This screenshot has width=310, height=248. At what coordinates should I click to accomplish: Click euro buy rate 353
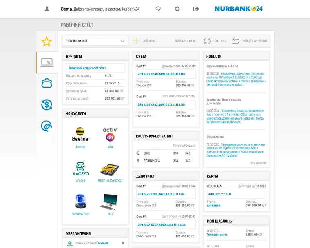pos(175,153)
